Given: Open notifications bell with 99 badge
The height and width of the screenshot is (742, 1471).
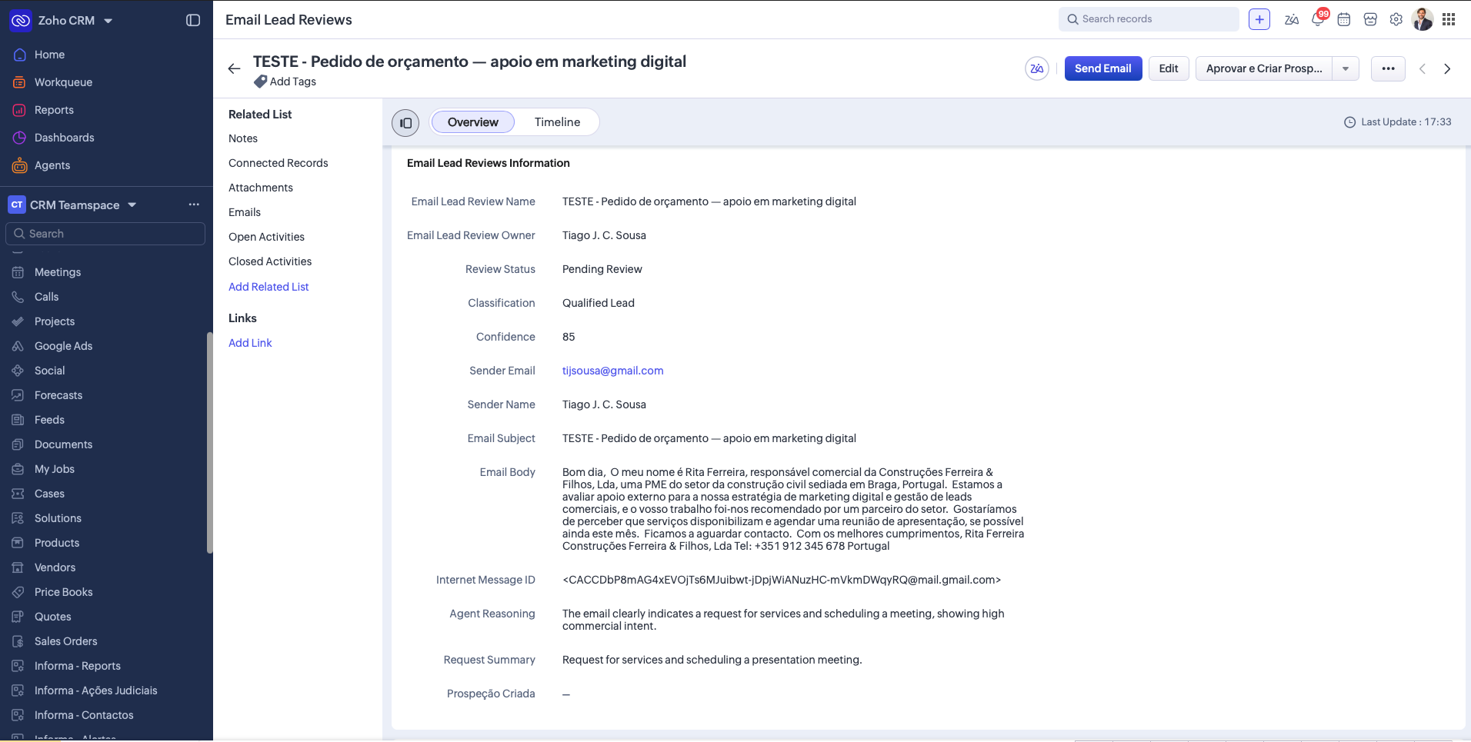Looking at the screenshot, I should 1318,19.
